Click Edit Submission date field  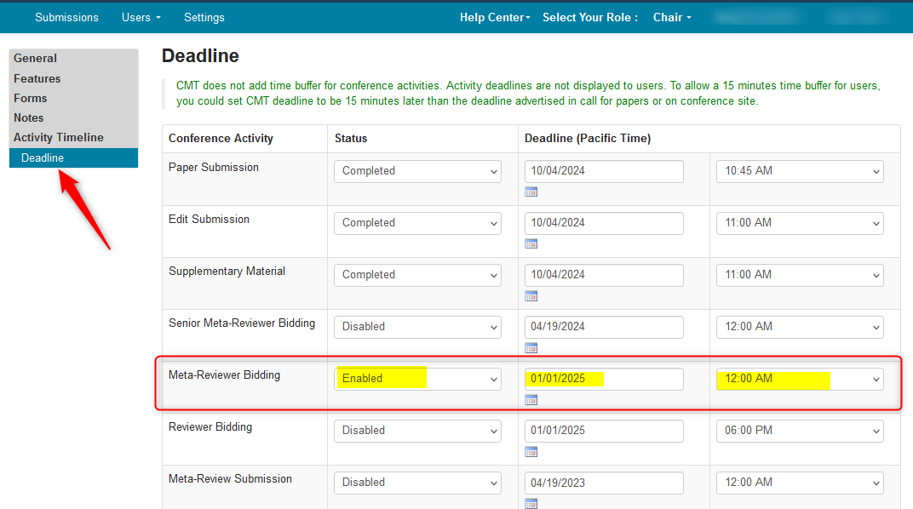pos(604,223)
